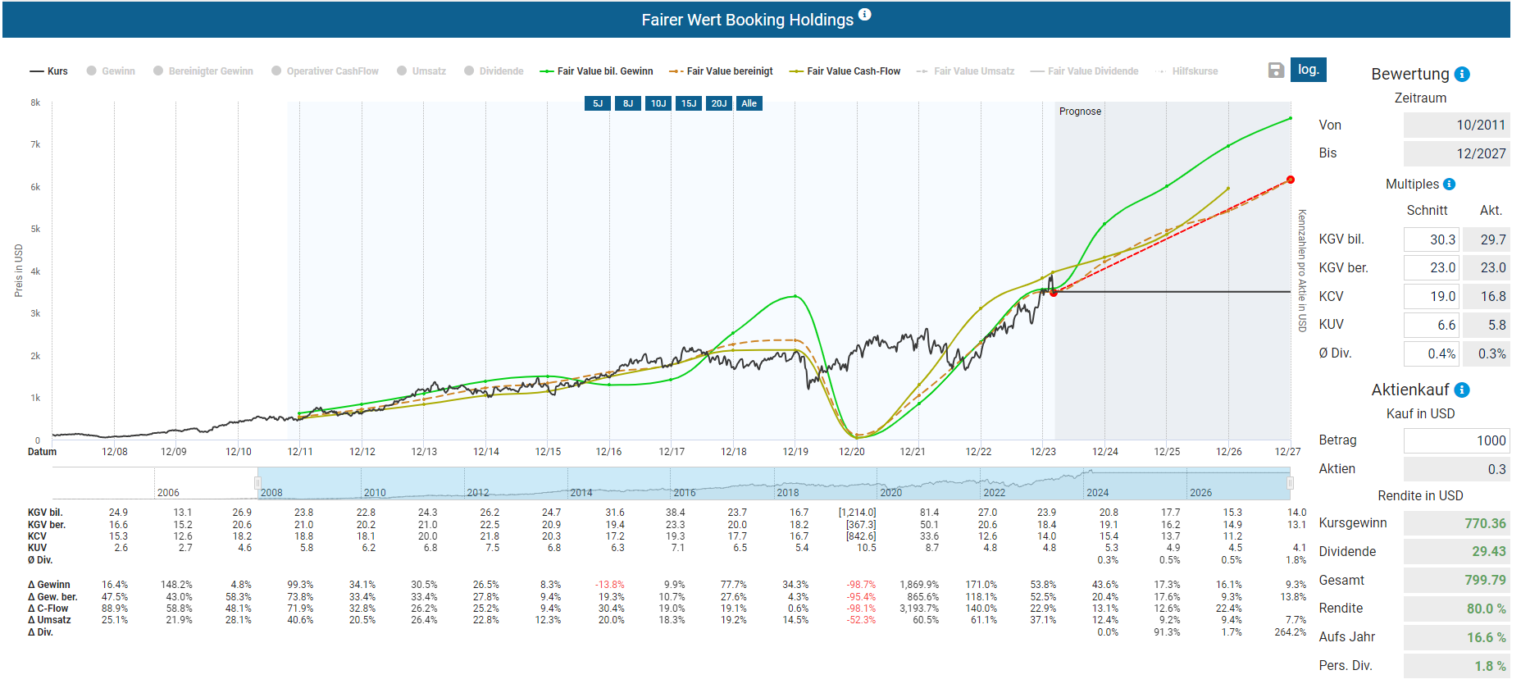
Task: Show the Alle time range
Action: click(749, 103)
